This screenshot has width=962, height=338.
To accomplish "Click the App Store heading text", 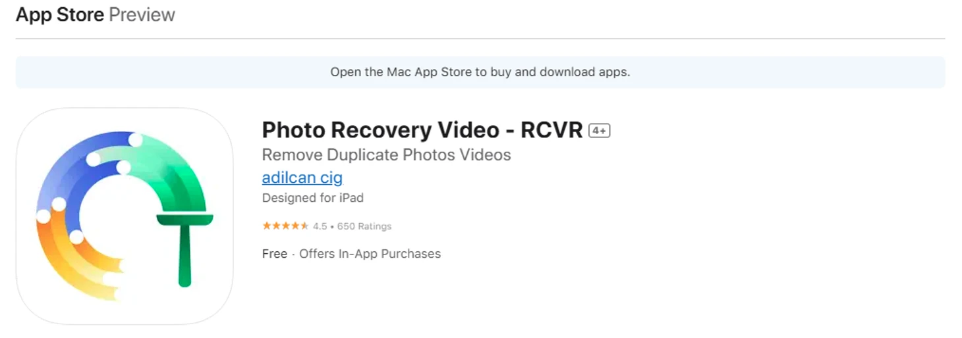I will point(60,14).
